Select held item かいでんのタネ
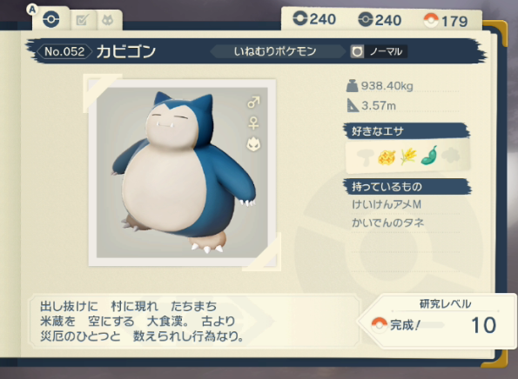This screenshot has width=518, height=379. 387,223
